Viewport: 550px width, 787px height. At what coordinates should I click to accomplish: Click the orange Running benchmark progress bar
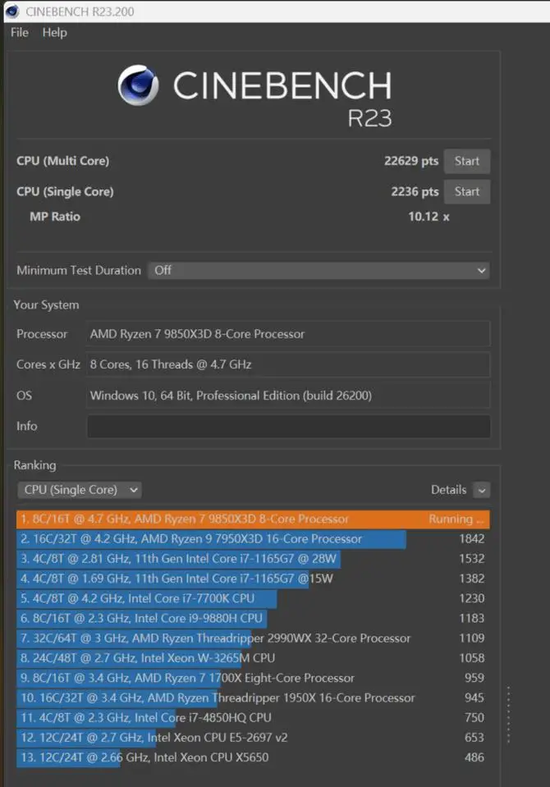point(246,519)
